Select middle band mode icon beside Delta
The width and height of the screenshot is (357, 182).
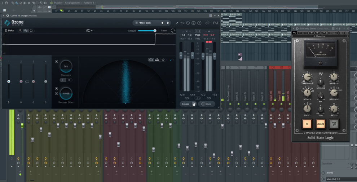coord(26,31)
